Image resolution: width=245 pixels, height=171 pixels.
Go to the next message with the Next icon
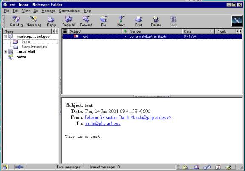[121, 19]
